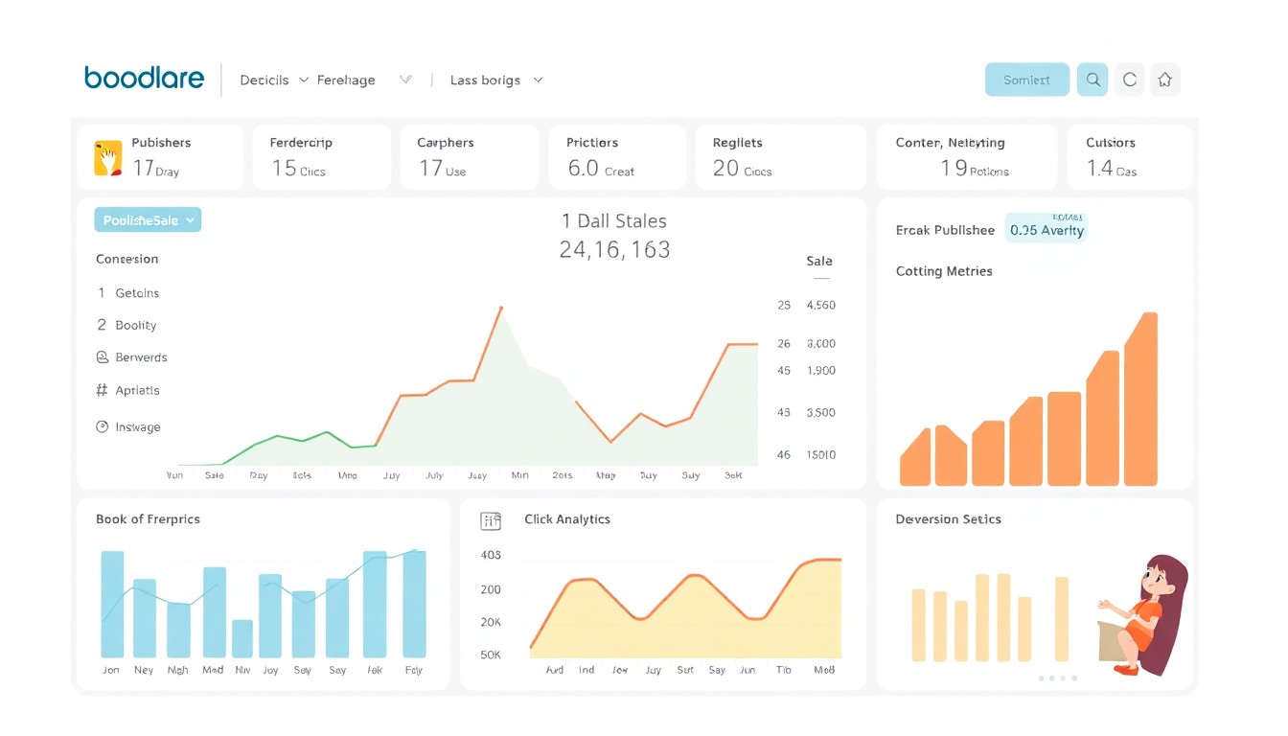Image resolution: width=1288 pixels, height=736 pixels.
Task: Click the hand icon on the Publishers card
Action: click(106, 155)
